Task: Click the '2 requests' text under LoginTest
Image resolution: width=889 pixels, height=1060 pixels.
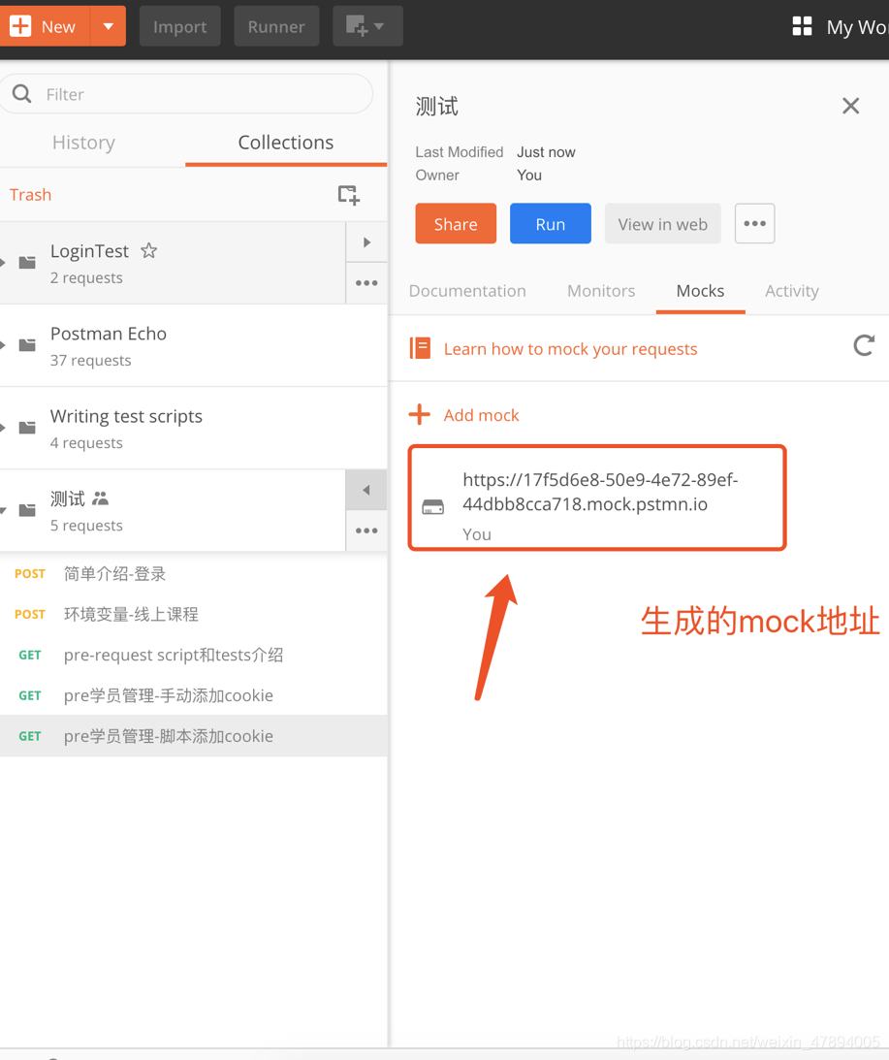Action: tap(86, 277)
